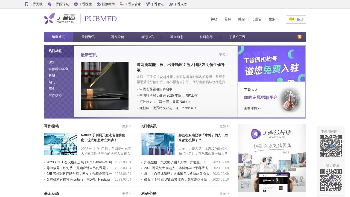Open 985 高校副教授晒年薪 article

coord(79,174)
